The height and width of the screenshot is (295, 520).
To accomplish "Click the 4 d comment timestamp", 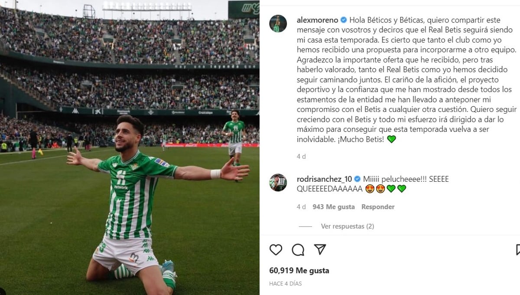I will click(x=301, y=207).
